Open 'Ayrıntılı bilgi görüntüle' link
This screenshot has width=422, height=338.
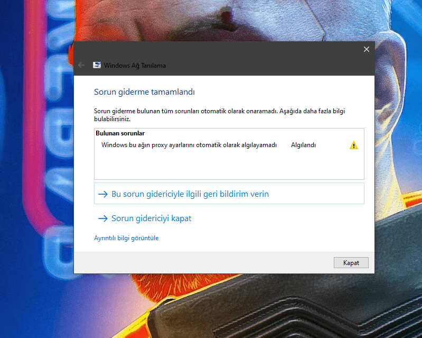click(x=126, y=238)
